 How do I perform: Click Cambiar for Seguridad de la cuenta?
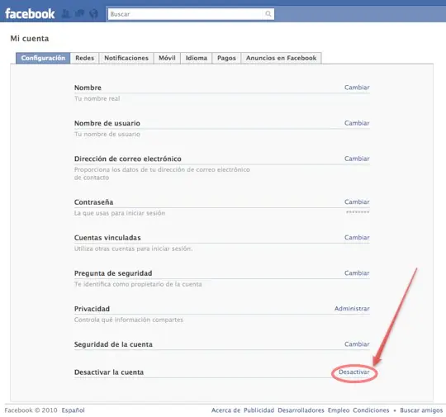tap(357, 344)
